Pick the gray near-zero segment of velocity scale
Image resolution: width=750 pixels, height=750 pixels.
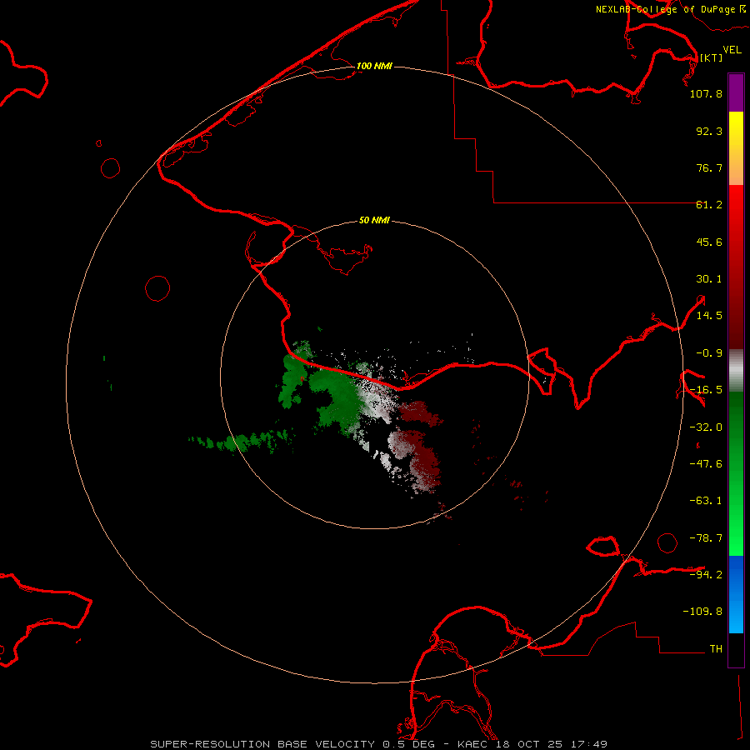[736, 371]
